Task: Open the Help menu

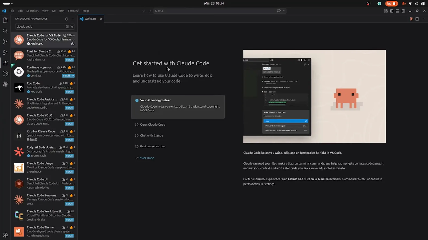Action: 86,11
